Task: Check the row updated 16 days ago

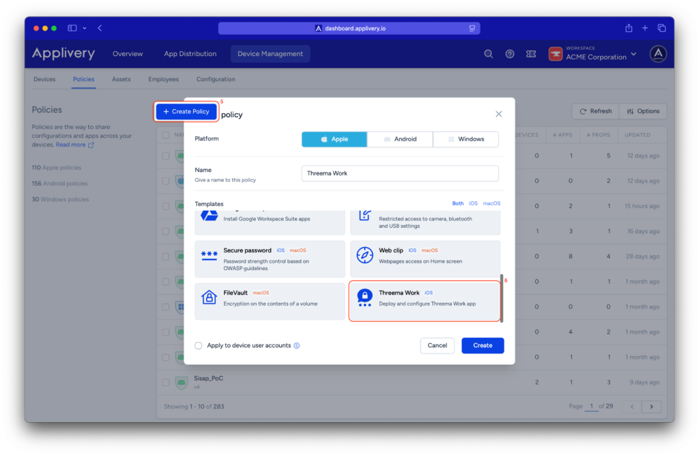Action: point(166,231)
